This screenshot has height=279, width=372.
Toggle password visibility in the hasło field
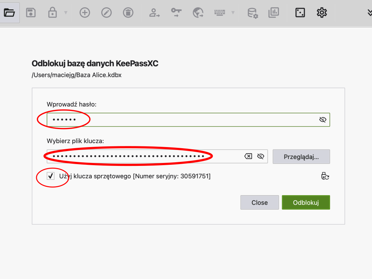[323, 120]
